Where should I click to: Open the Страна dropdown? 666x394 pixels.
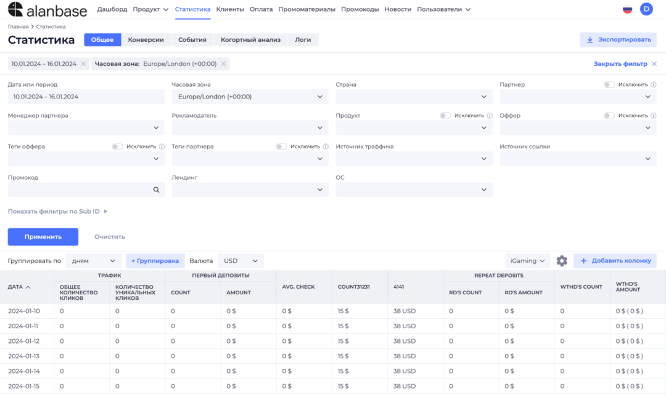(414, 97)
